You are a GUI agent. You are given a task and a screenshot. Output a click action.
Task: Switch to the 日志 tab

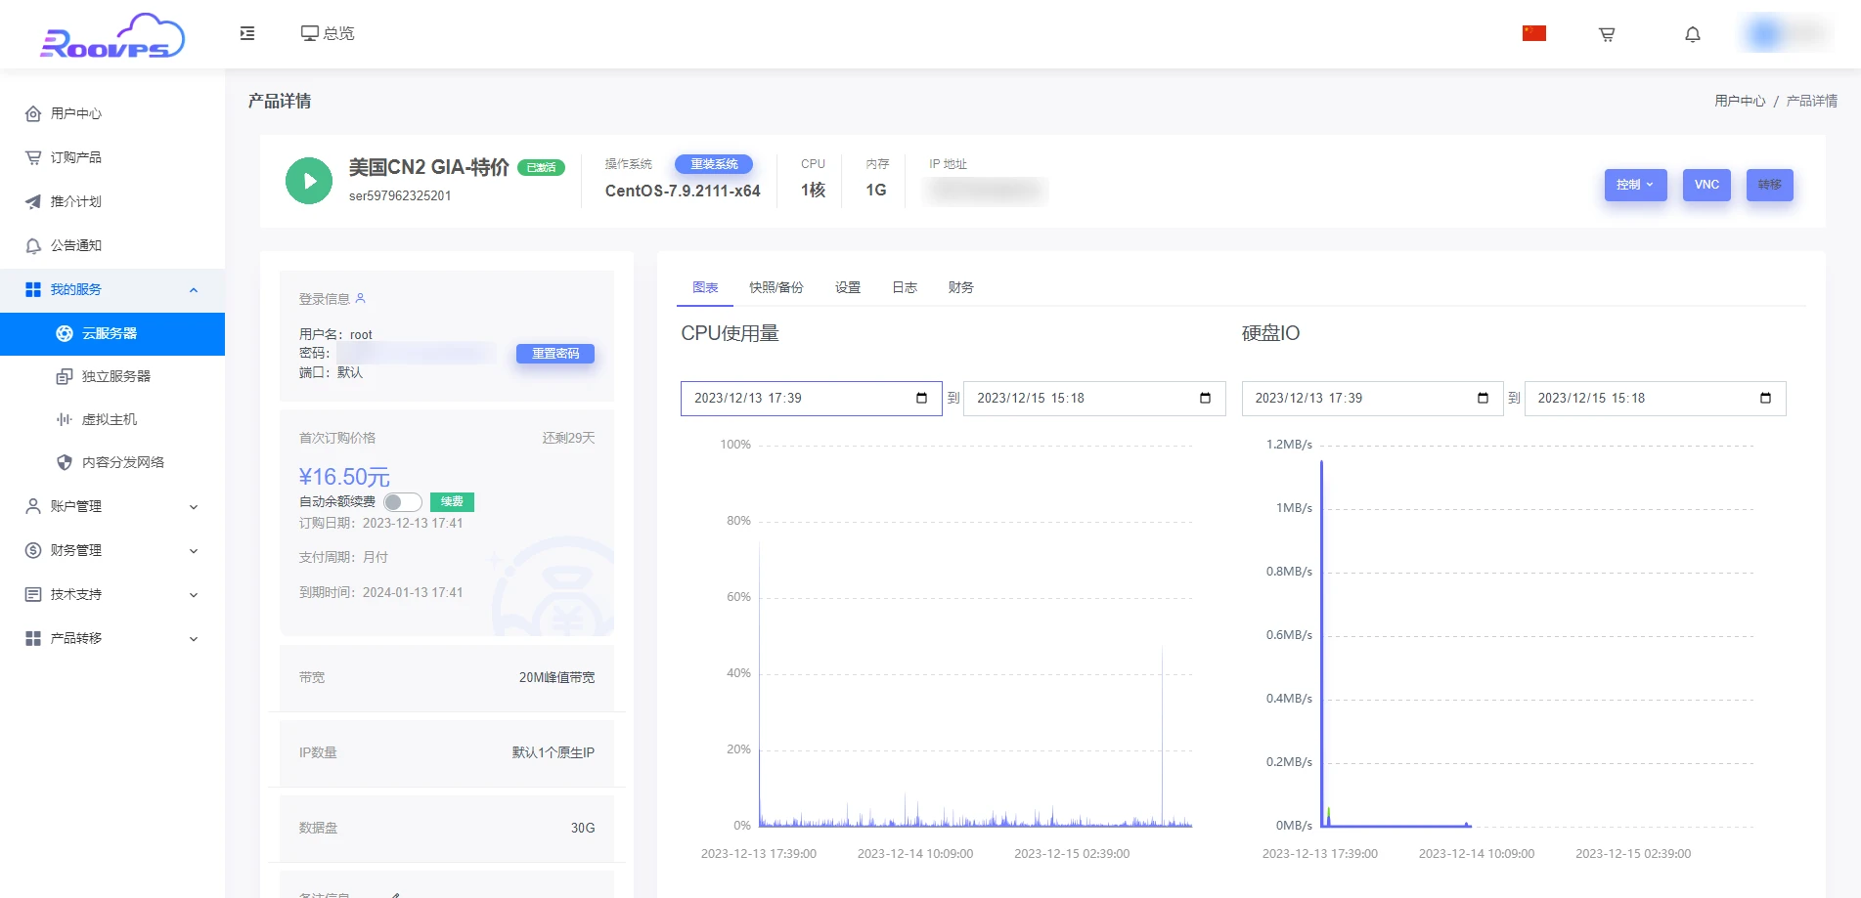pos(905,287)
